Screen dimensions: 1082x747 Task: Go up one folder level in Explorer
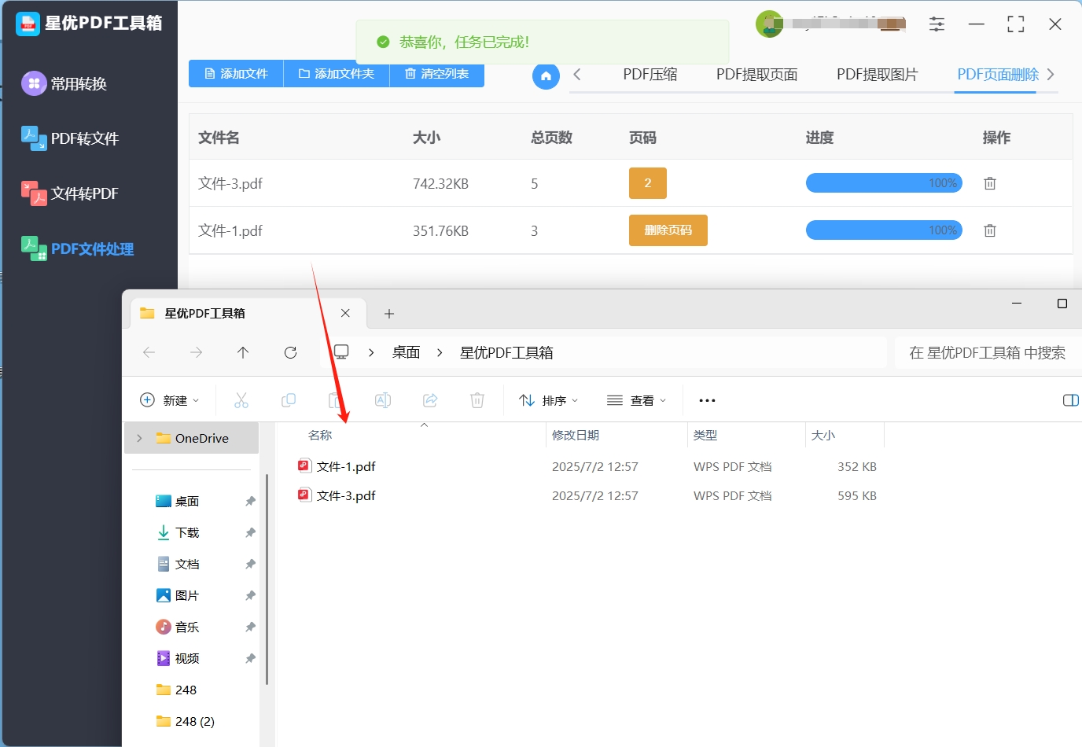pos(243,352)
